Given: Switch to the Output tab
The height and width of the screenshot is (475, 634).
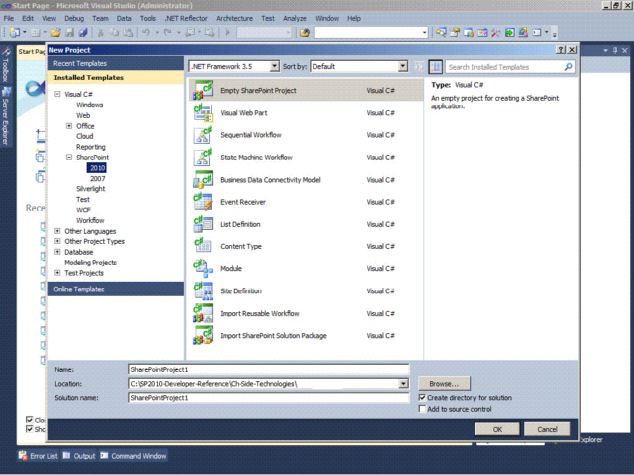Looking at the screenshot, I should pyautogui.click(x=79, y=455).
